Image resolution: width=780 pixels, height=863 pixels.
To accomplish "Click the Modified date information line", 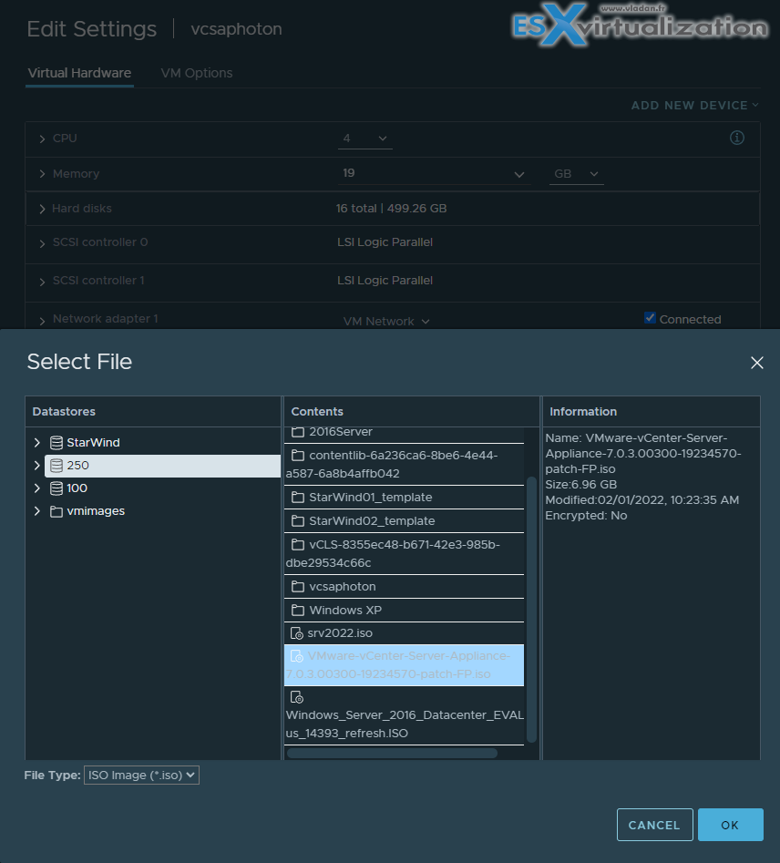I will 641,499.
